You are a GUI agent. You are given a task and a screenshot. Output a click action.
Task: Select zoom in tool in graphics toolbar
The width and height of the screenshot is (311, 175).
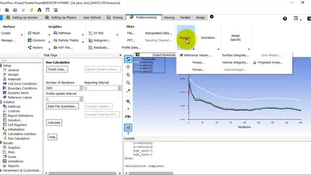[x=128, y=75]
